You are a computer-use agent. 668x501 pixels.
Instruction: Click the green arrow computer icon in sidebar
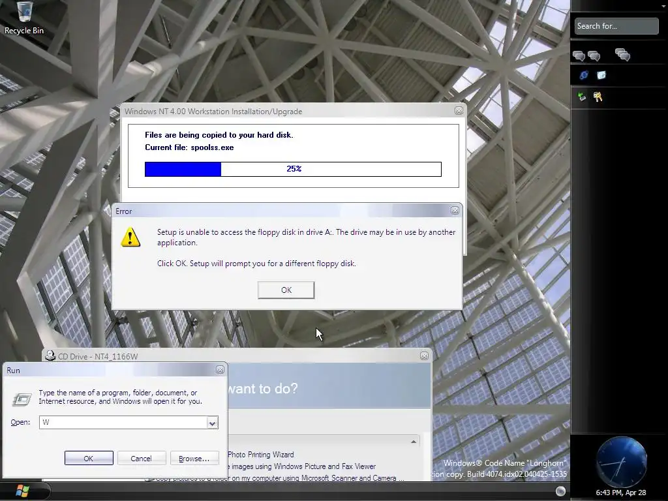582,97
